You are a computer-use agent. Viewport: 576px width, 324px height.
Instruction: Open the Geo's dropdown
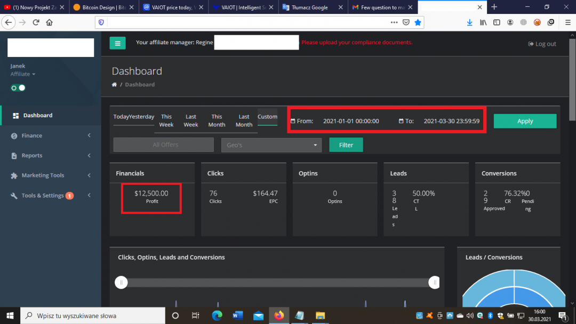(271, 145)
